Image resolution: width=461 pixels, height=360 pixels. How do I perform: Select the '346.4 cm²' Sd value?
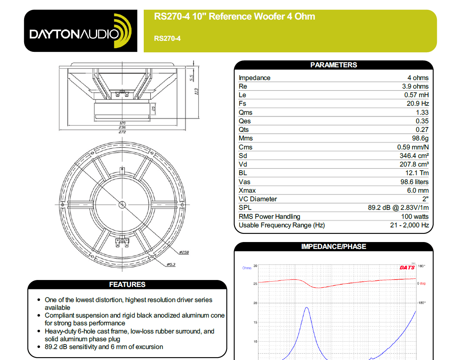(x=414, y=156)
